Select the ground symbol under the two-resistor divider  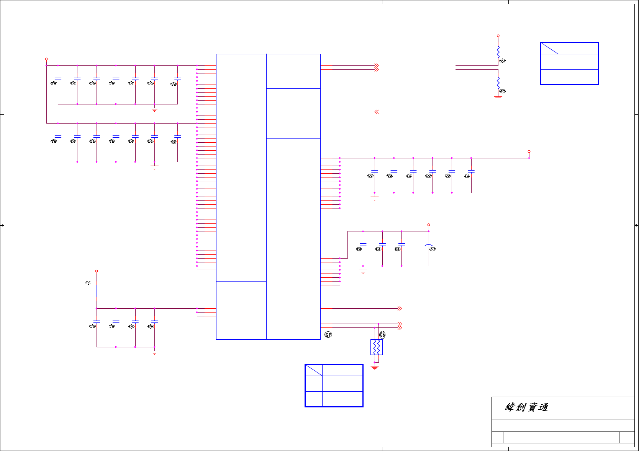coord(498,98)
